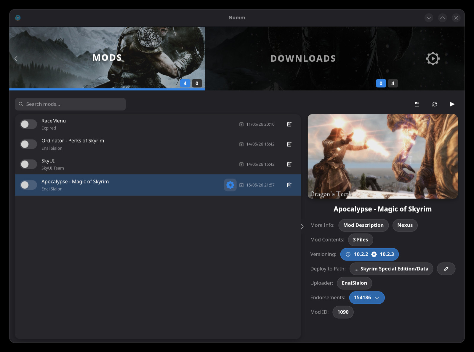Viewport: 474px width, 352px height.
Task: Expand the Endorsements 154186 dropdown
Action: point(367,297)
